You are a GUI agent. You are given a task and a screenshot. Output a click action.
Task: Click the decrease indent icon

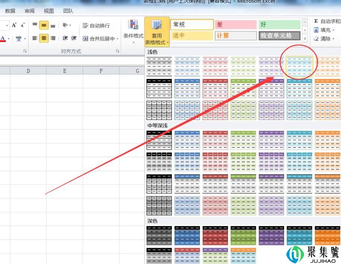point(65,38)
